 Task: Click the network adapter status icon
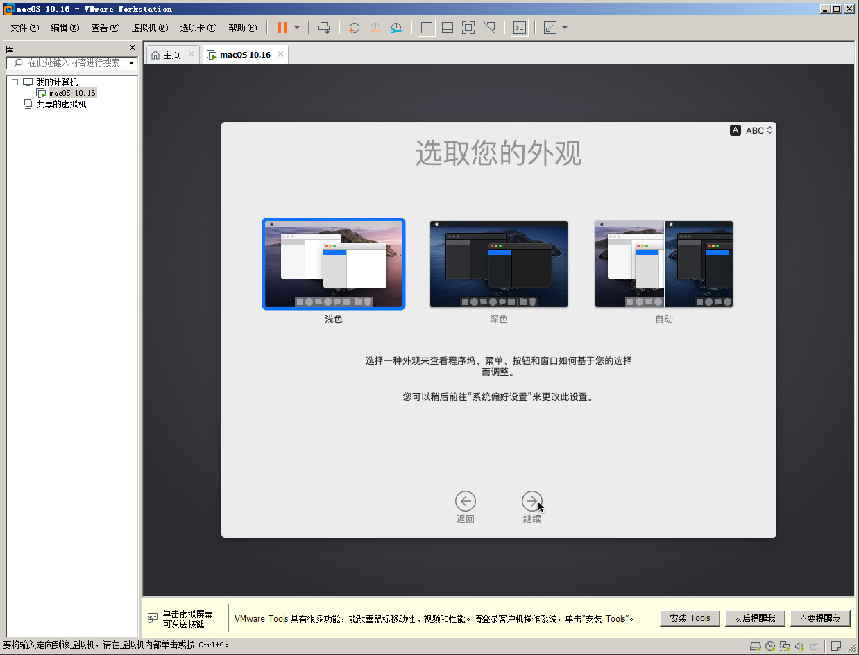(785, 647)
